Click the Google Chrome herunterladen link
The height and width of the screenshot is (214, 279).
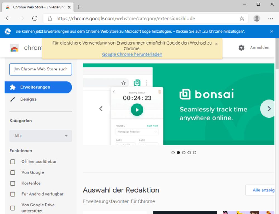[132, 54]
